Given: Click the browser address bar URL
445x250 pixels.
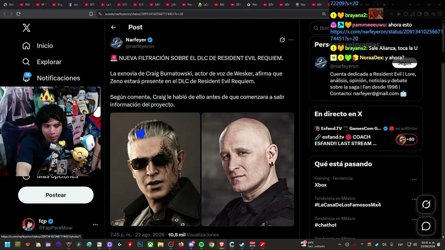Looking at the screenshot, I should (x=144, y=14).
